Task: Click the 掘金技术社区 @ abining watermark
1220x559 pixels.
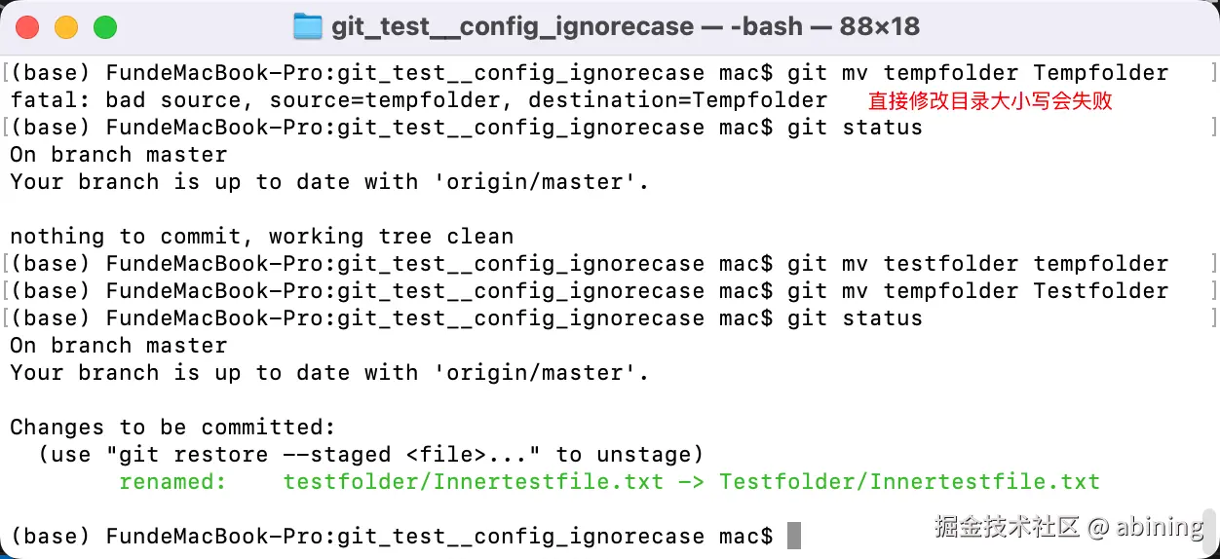Action: coord(1068,527)
